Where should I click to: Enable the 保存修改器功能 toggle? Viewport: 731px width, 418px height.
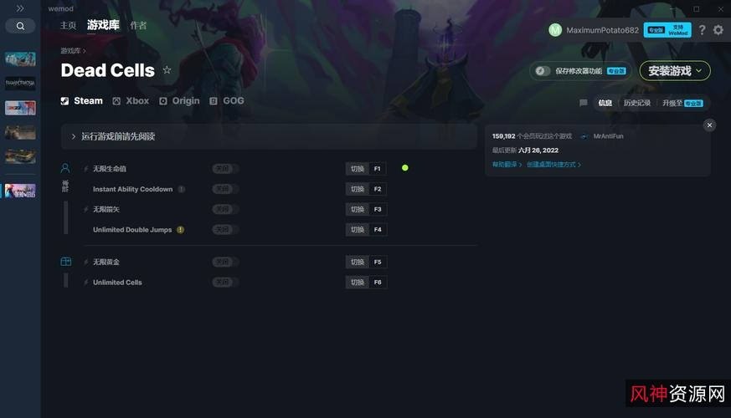(x=542, y=71)
